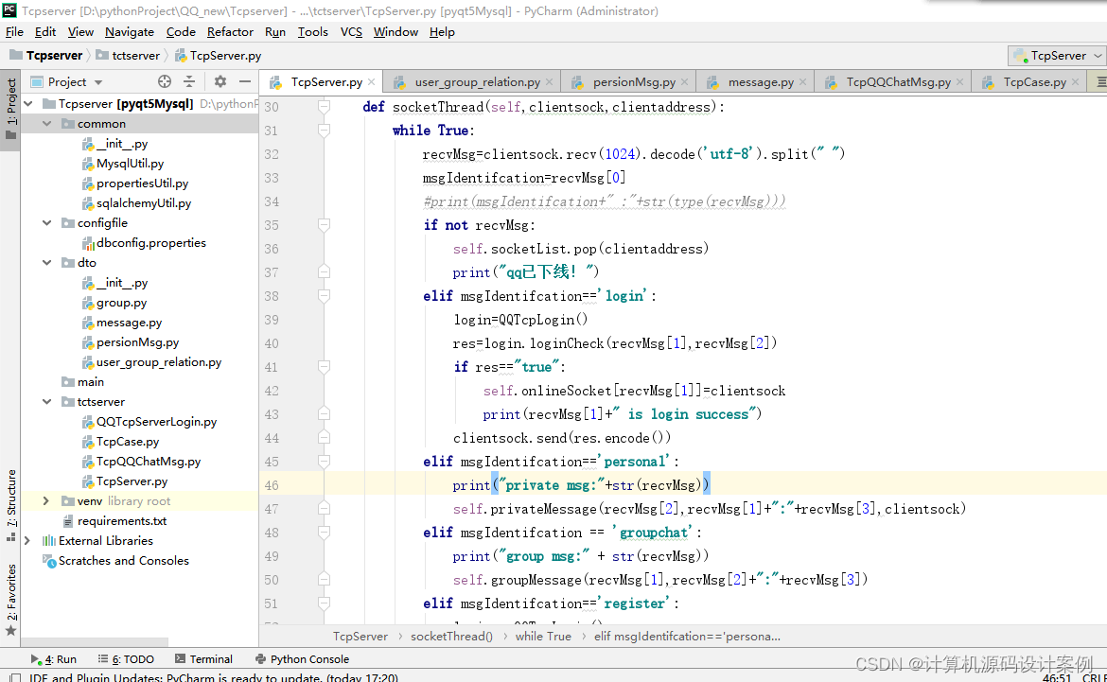Open the Terminal tool window
This screenshot has height=682, width=1107.
pos(204,658)
